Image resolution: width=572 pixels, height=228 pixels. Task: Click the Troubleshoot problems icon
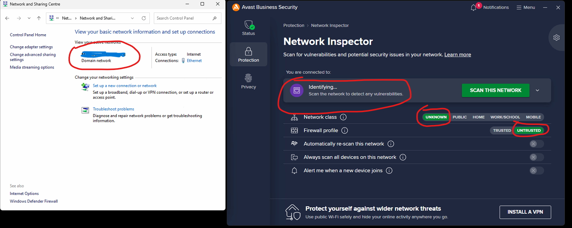pos(85,110)
